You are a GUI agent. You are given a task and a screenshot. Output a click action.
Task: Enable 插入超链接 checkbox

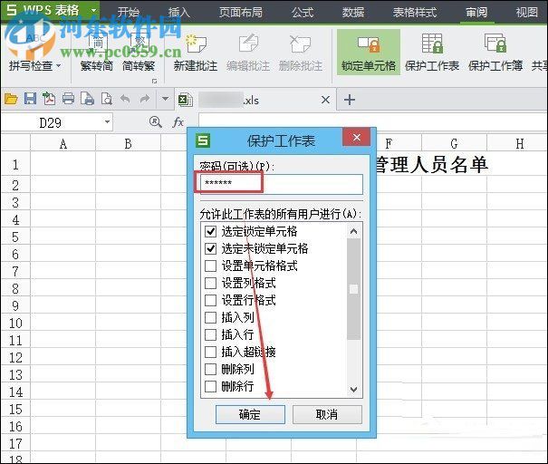click(x=210, y=352)
